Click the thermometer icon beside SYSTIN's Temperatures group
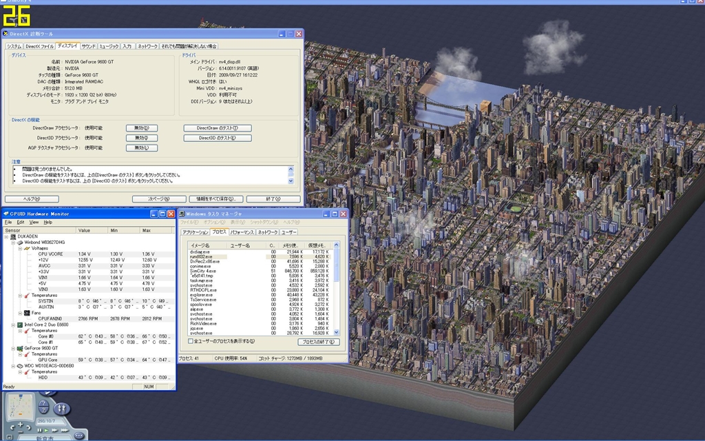Image resolution: width=705 pixels, height=441 pixels. [27, 295]
